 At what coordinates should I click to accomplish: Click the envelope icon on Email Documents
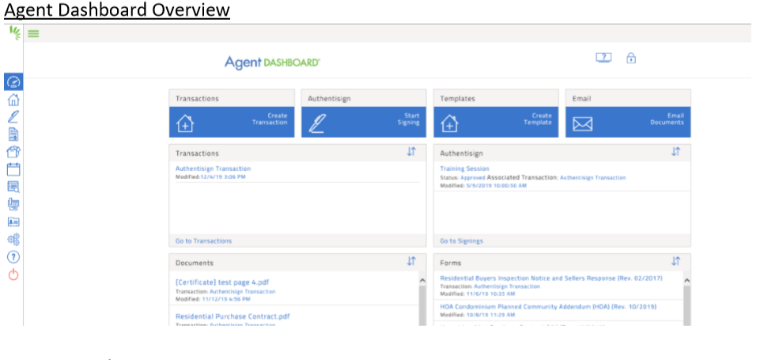(582, 124)
